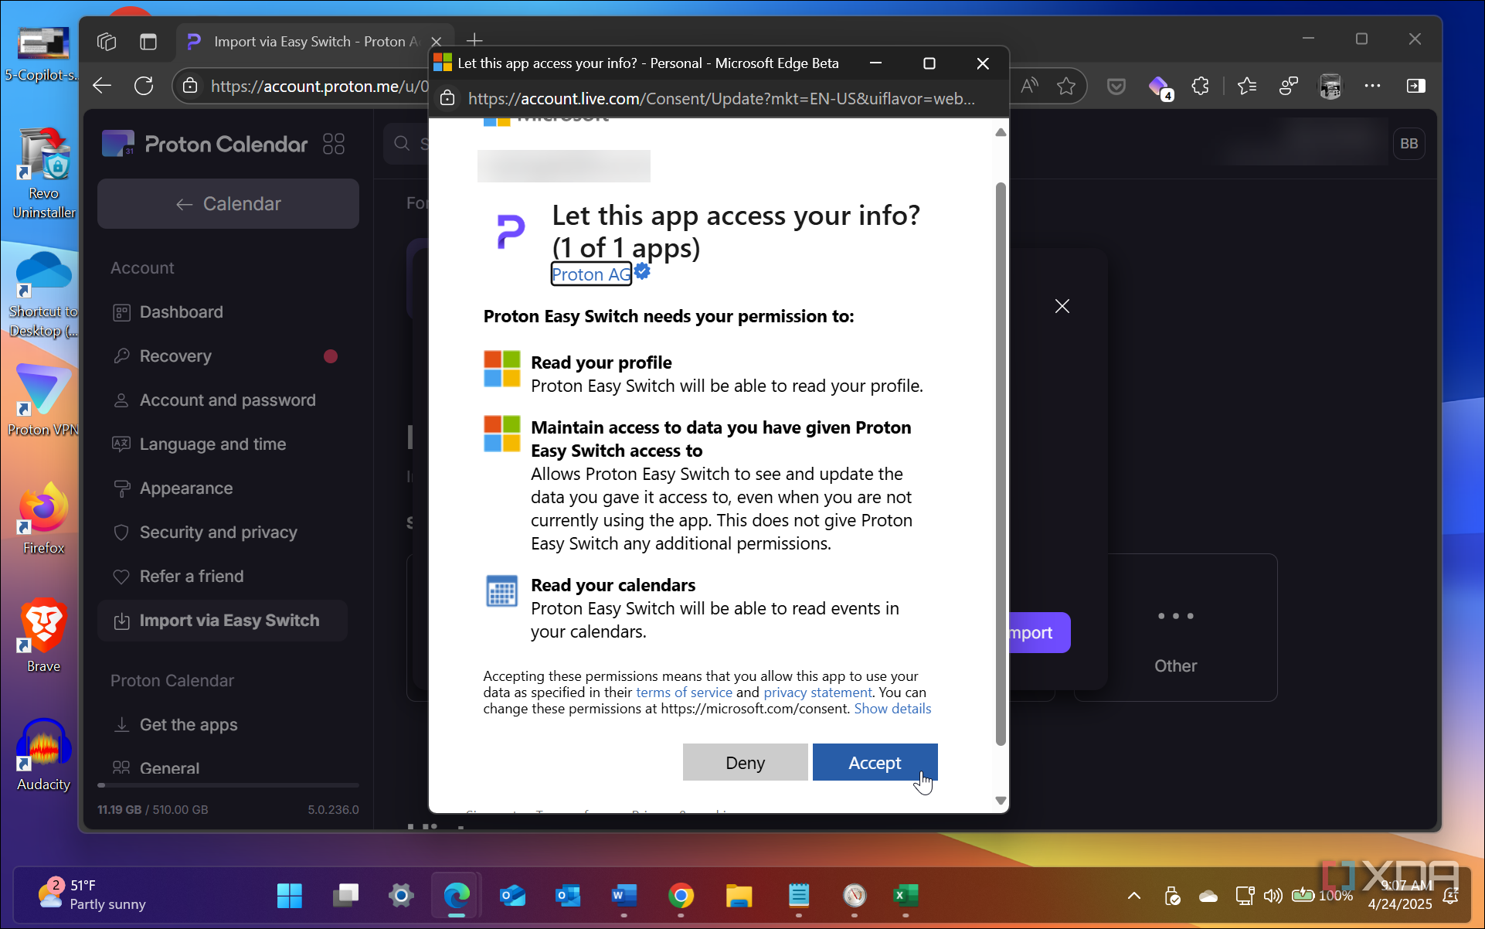Image resolution: width=1485 pixels, height=929 pixels.
Task: Open Google Chrome from taskbar
Action: coord(681,896)
